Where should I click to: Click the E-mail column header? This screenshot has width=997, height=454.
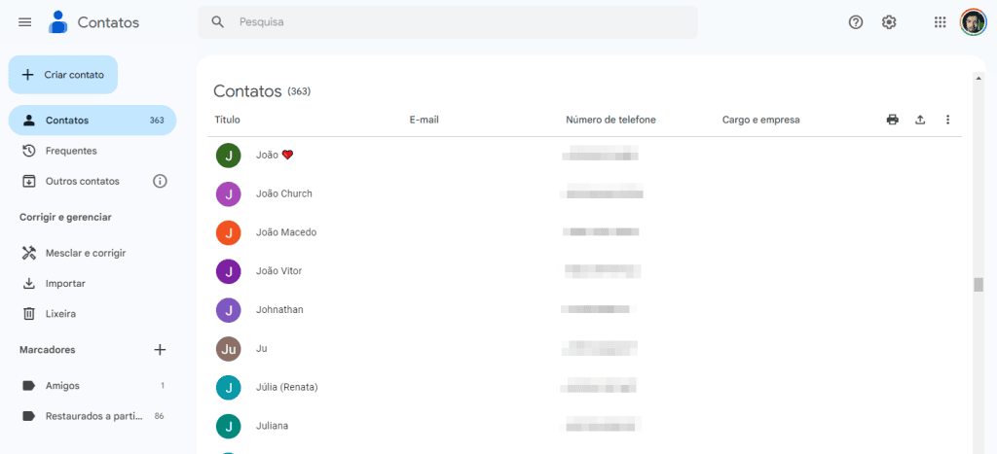pyautogui.click(x=425, y=120)
